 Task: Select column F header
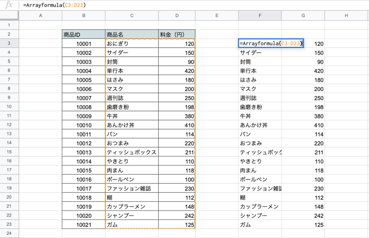point(260,15)
